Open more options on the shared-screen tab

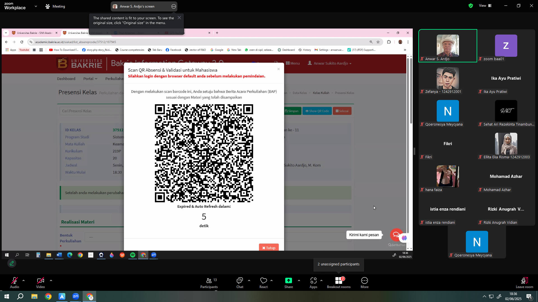(x=174, y=6)
